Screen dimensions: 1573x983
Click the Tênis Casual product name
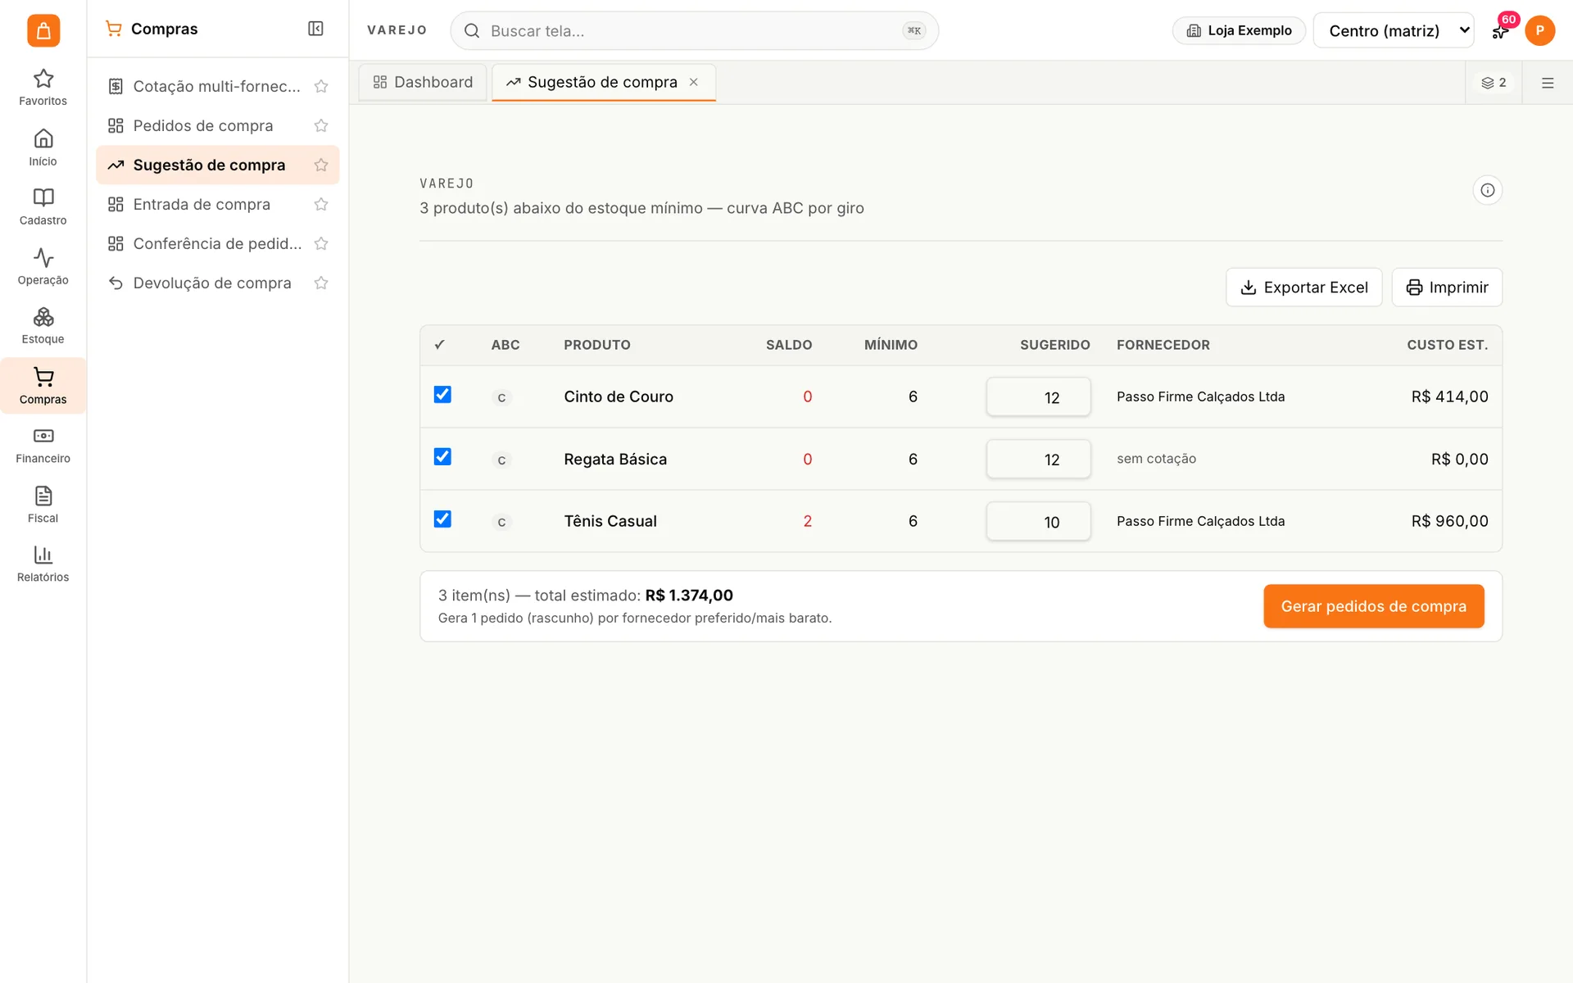coord(610,521)
